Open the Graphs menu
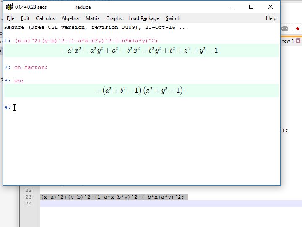Viewport: 302px width, 227px height. tap(114, 18)
